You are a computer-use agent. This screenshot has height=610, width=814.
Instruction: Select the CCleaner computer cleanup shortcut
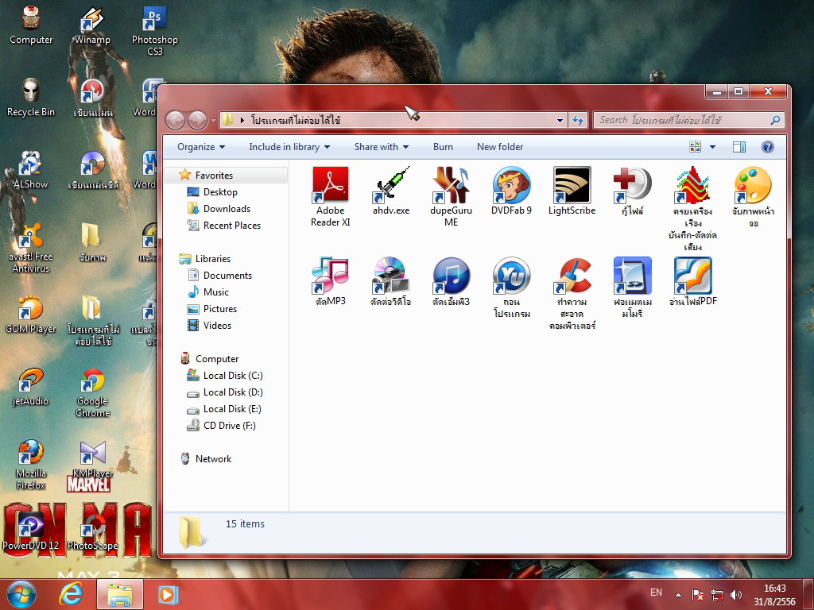pyautogui.click(x=572, y=294)
